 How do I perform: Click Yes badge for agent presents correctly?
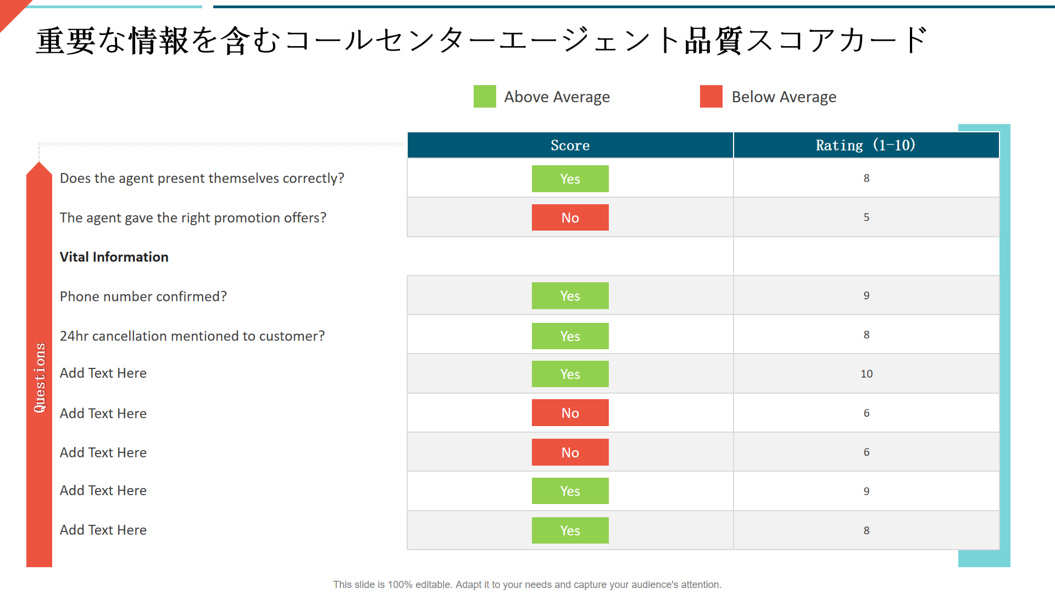pos(570,178)
